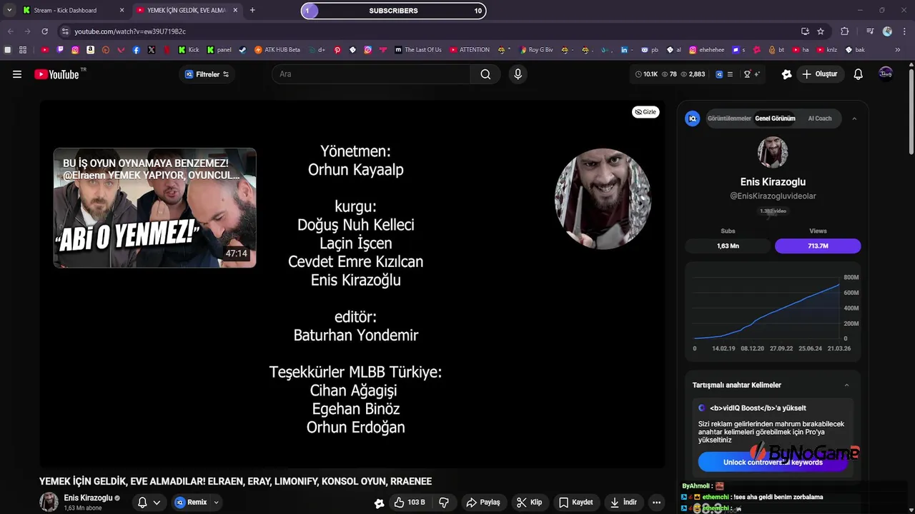The height and width of the screenshot is (514, 915).
Task: Open Amazon bookmark in bookmarks bar
Action: [x=90, y=50]
